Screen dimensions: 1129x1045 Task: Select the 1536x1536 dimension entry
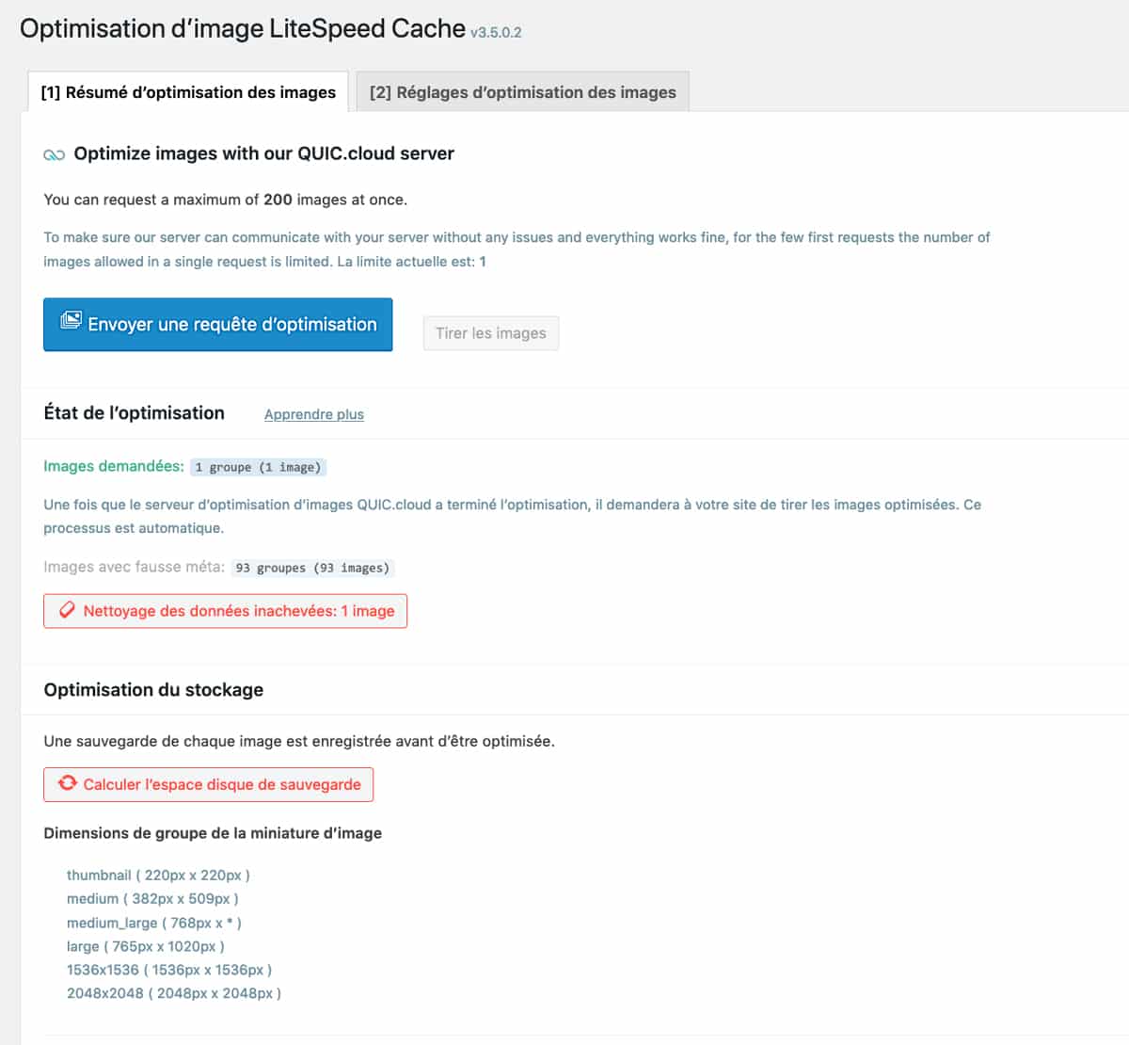pos(169,970)
